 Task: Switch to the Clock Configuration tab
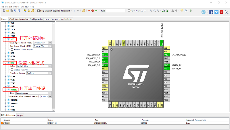tap(19, 19)
